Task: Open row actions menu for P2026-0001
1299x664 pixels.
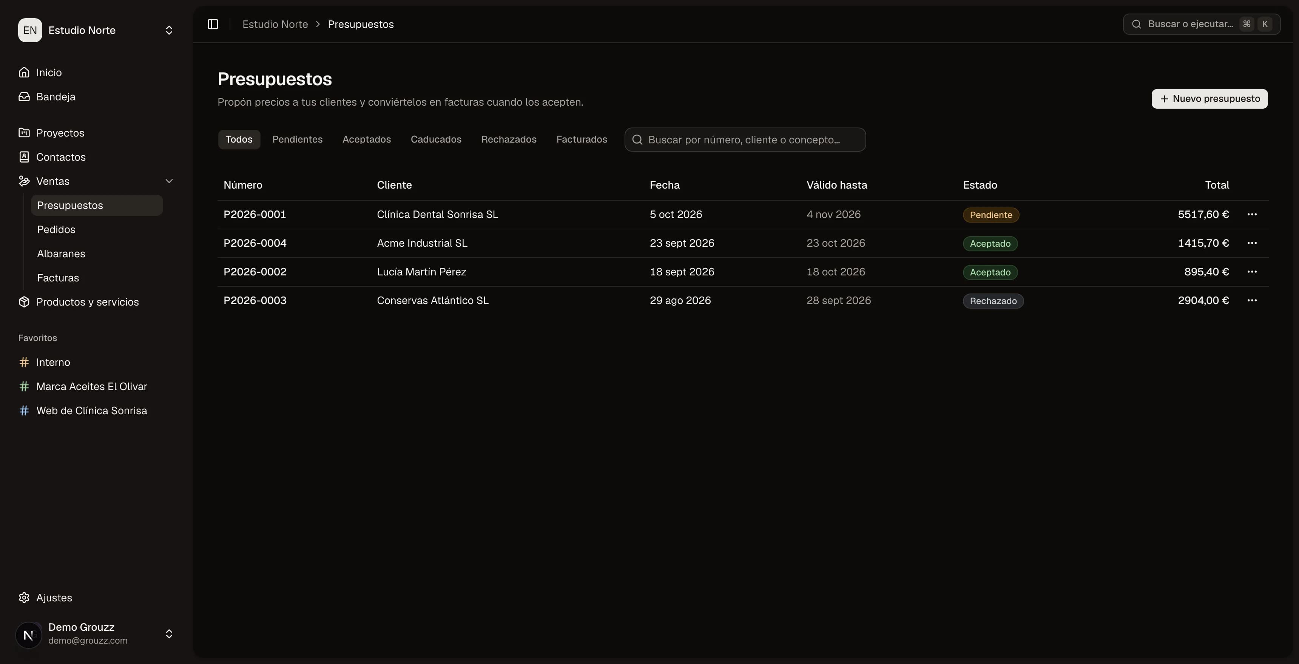Action: tap(1251, 215)
